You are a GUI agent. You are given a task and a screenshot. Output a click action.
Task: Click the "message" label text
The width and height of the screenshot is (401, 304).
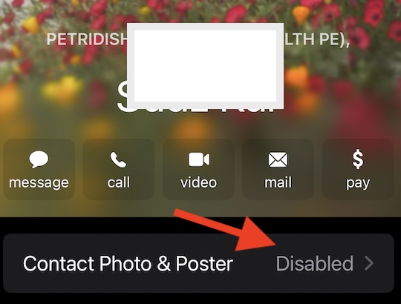(39, 182)
